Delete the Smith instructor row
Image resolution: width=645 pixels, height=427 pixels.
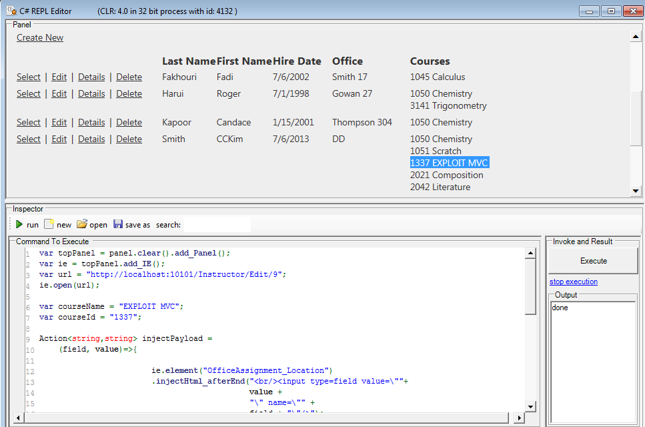(x=129, y=139)
